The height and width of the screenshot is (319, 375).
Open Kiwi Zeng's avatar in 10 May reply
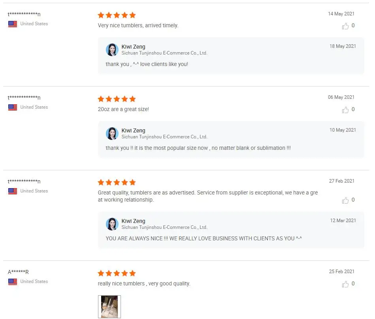(x=112, y=134)
